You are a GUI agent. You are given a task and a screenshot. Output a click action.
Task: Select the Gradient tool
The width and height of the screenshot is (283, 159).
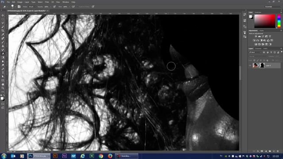pos(3,57)
